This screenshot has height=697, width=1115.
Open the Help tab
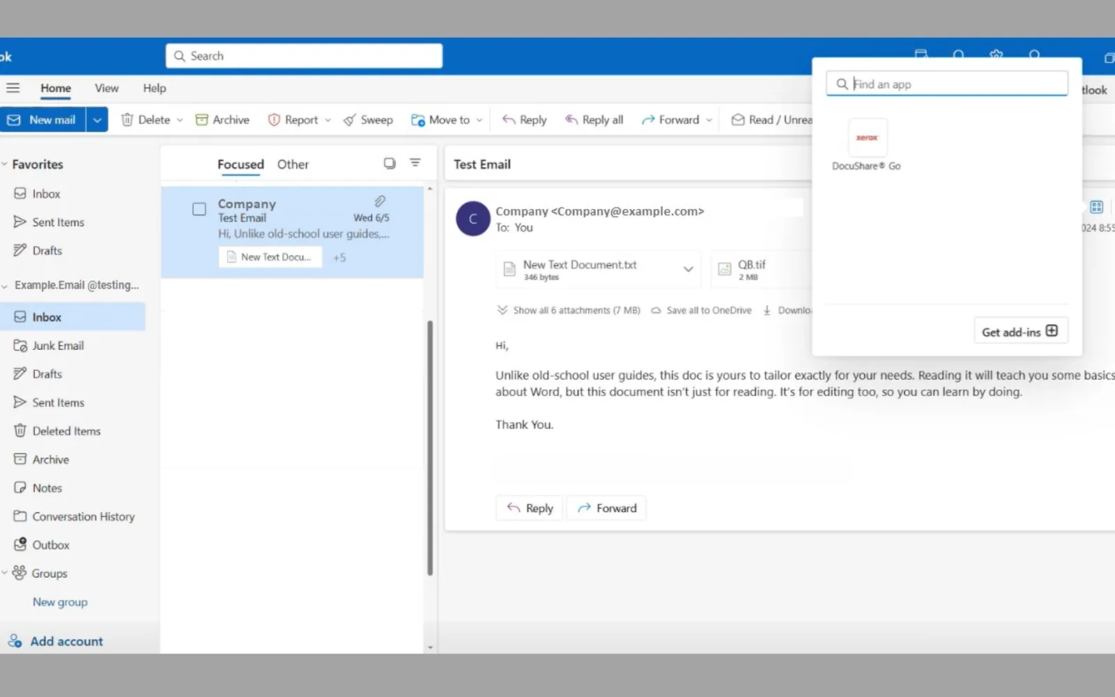pyautogui.click(x=155, y=88)
